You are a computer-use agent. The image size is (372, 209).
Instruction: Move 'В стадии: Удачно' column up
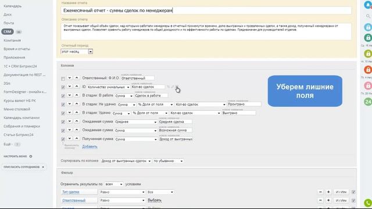[77, 113]
